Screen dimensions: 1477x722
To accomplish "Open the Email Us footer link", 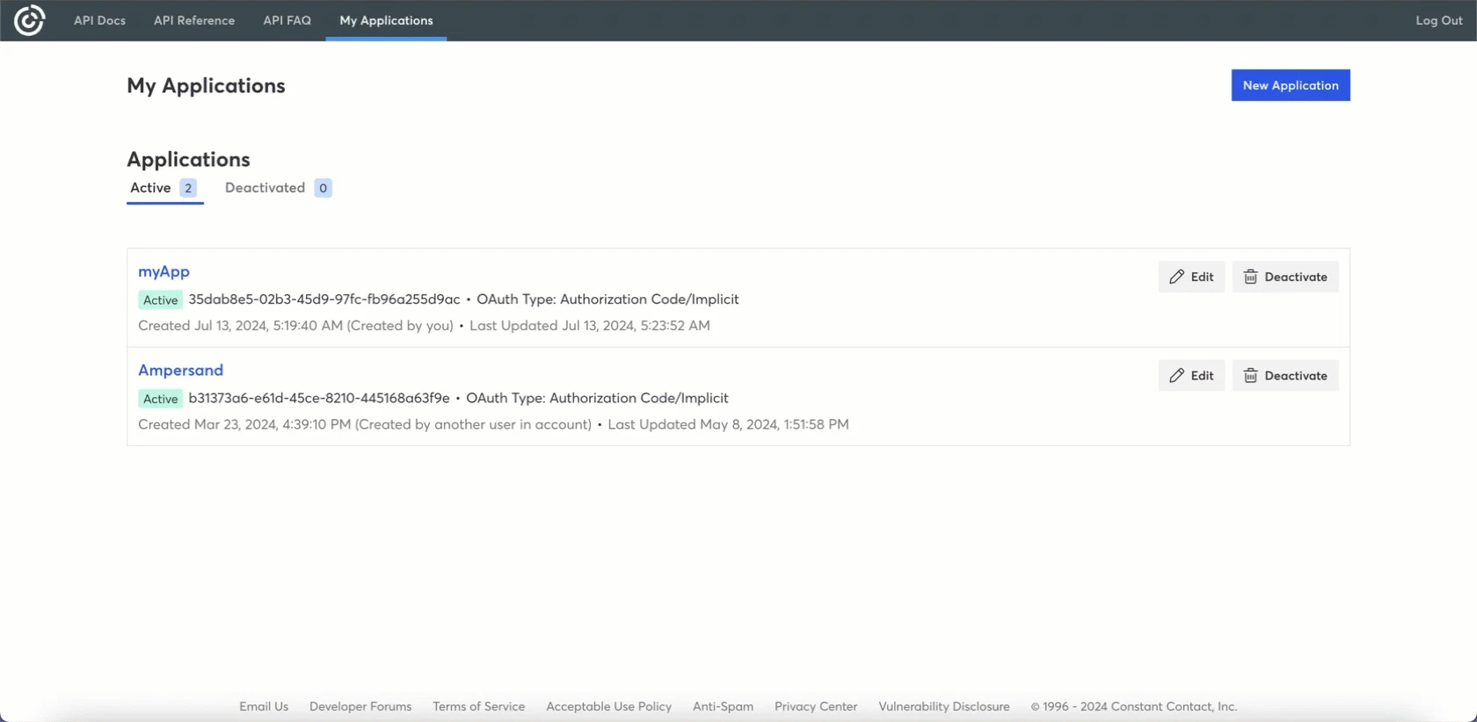I will point(264,706).
